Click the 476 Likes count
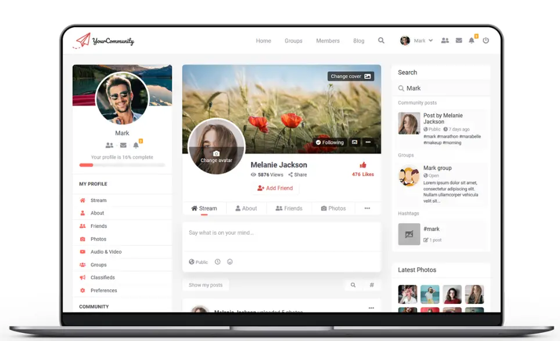This screenshot has width=560, height=341. (x=363, y=174)
